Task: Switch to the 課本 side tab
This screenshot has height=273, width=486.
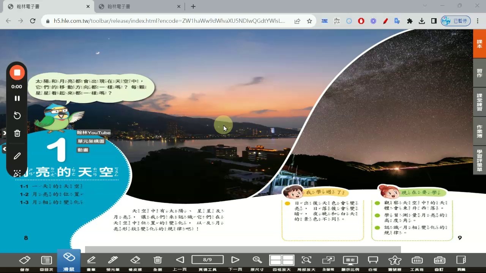Action: click(480, 44)
